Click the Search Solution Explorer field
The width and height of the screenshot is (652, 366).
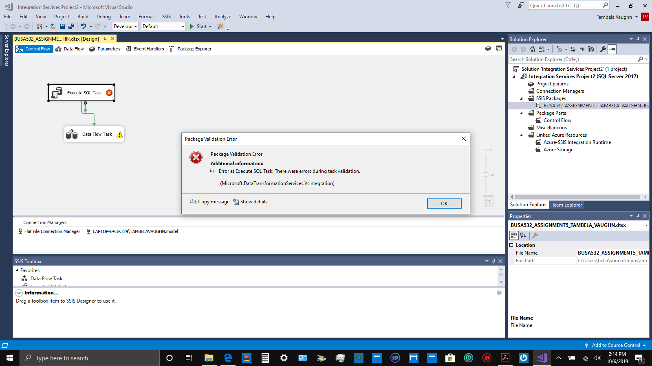(x=573, y=59)
